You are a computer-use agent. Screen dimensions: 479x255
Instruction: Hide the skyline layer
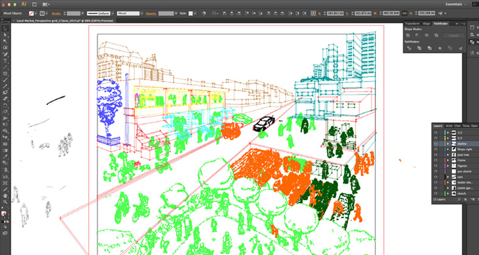[x=436, y=143]
